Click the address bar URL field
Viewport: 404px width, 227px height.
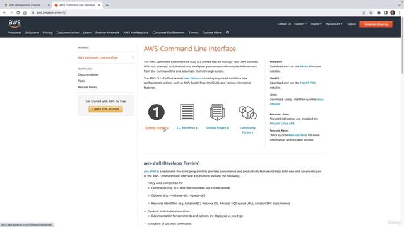[196, 13]
